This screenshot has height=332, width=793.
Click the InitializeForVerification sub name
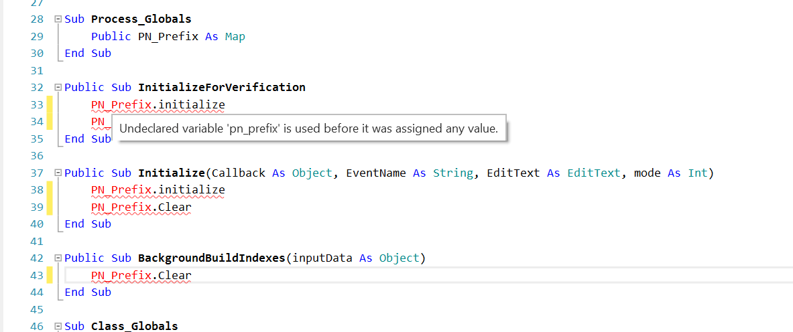click(221, 88)
